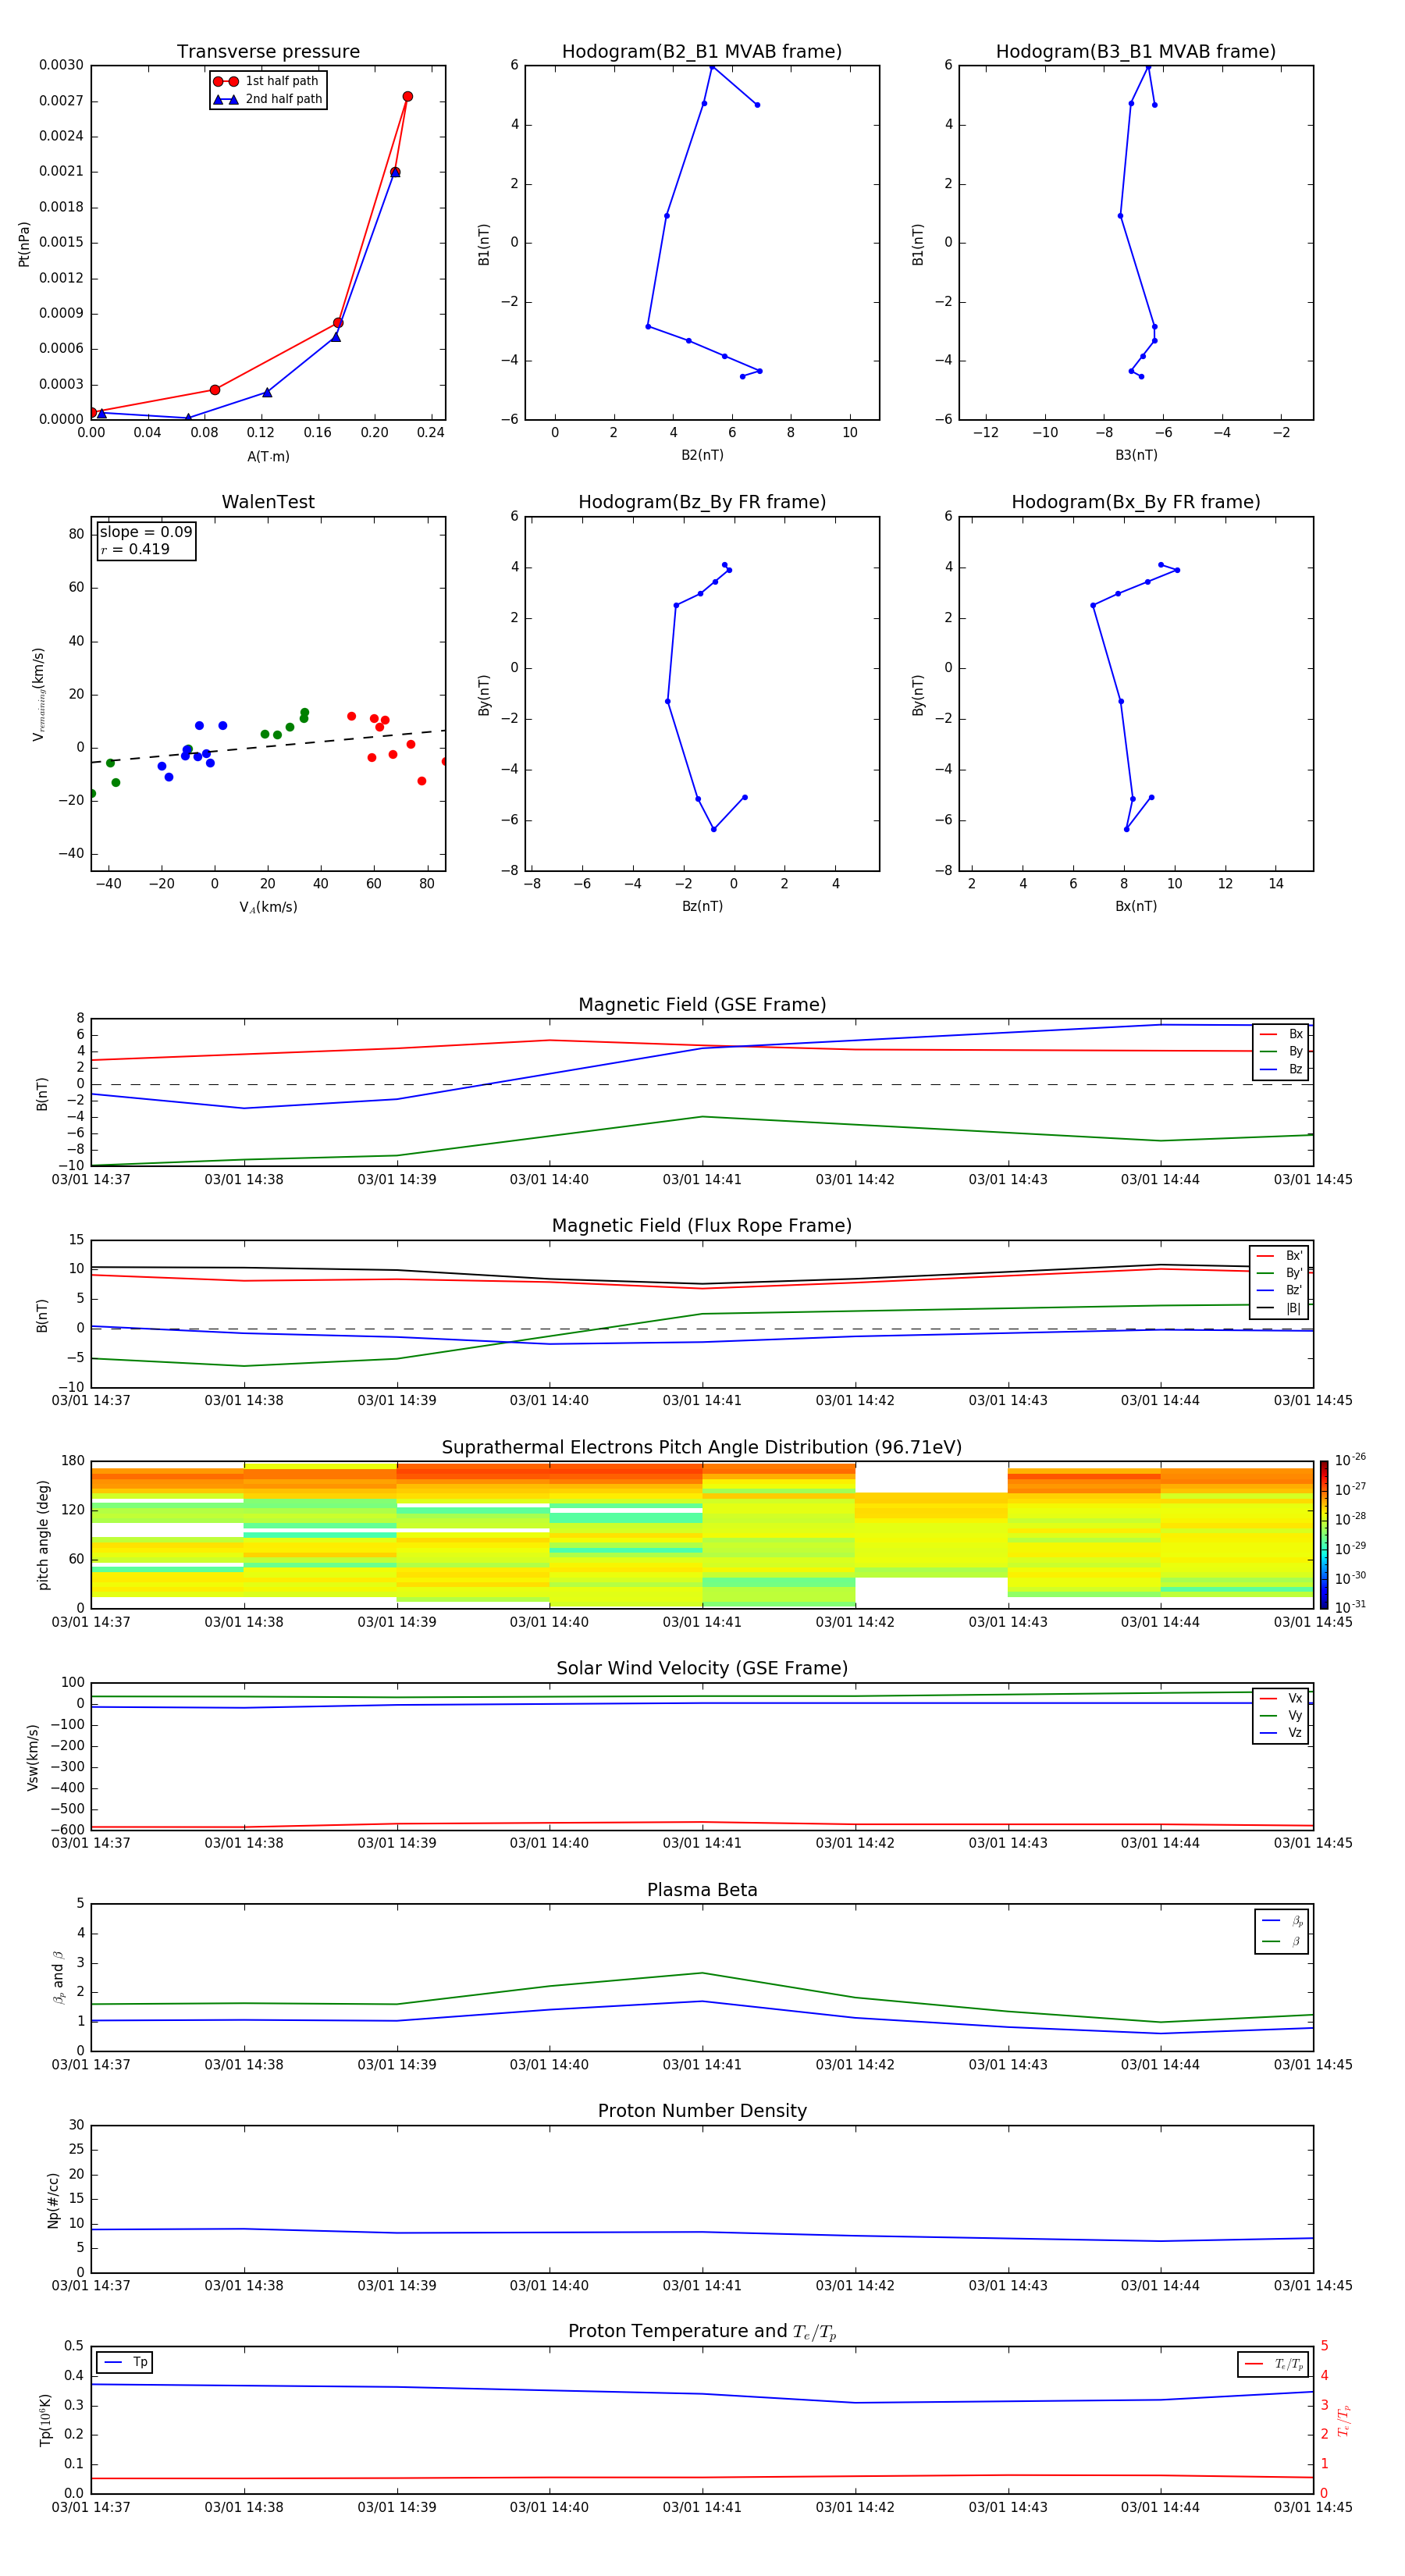Image resolution: width=1405 pixels, height=2576 pixels.
Task: Click the "B2(nT)" x-axis label
Action: [702, 455]
